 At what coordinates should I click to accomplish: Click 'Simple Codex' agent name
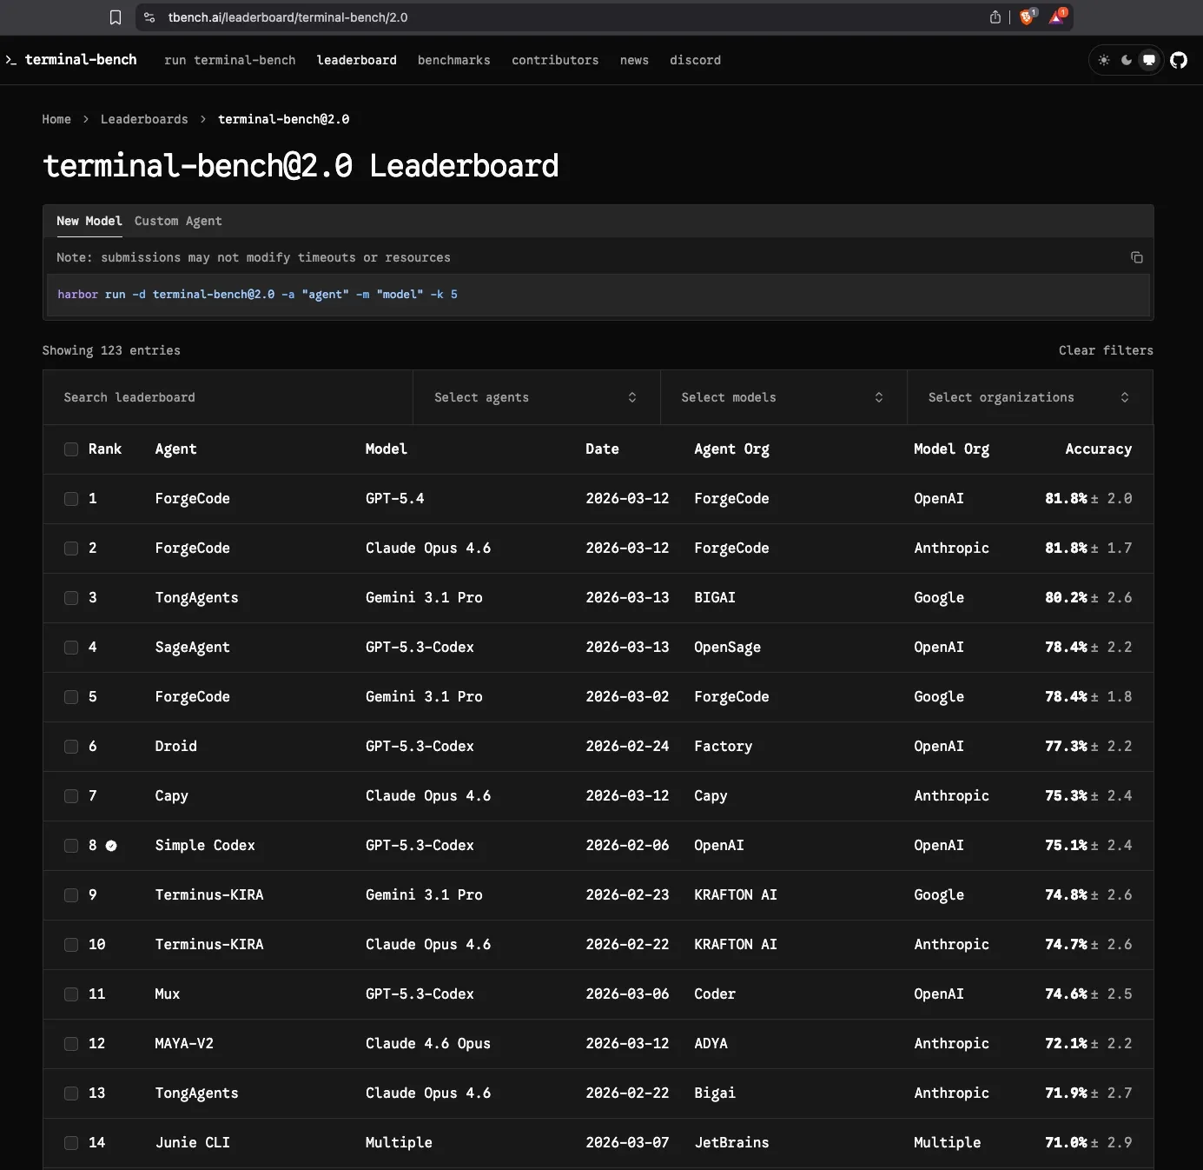tap(205, 846)
